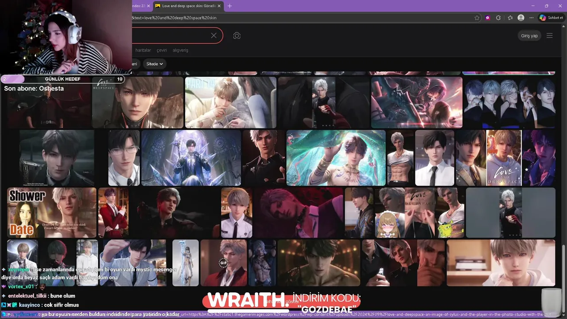
Task: Close the partially visible first tab
Action: [148, 6]
